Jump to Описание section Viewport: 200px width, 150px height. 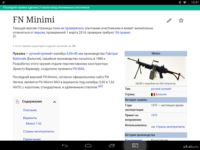[30, 110]
